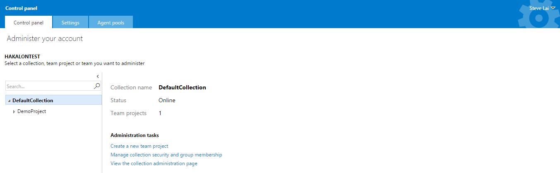Open the dropdown arrow beside Steve Lai
The image size is (560, 173).
click(x=553, y=8)
